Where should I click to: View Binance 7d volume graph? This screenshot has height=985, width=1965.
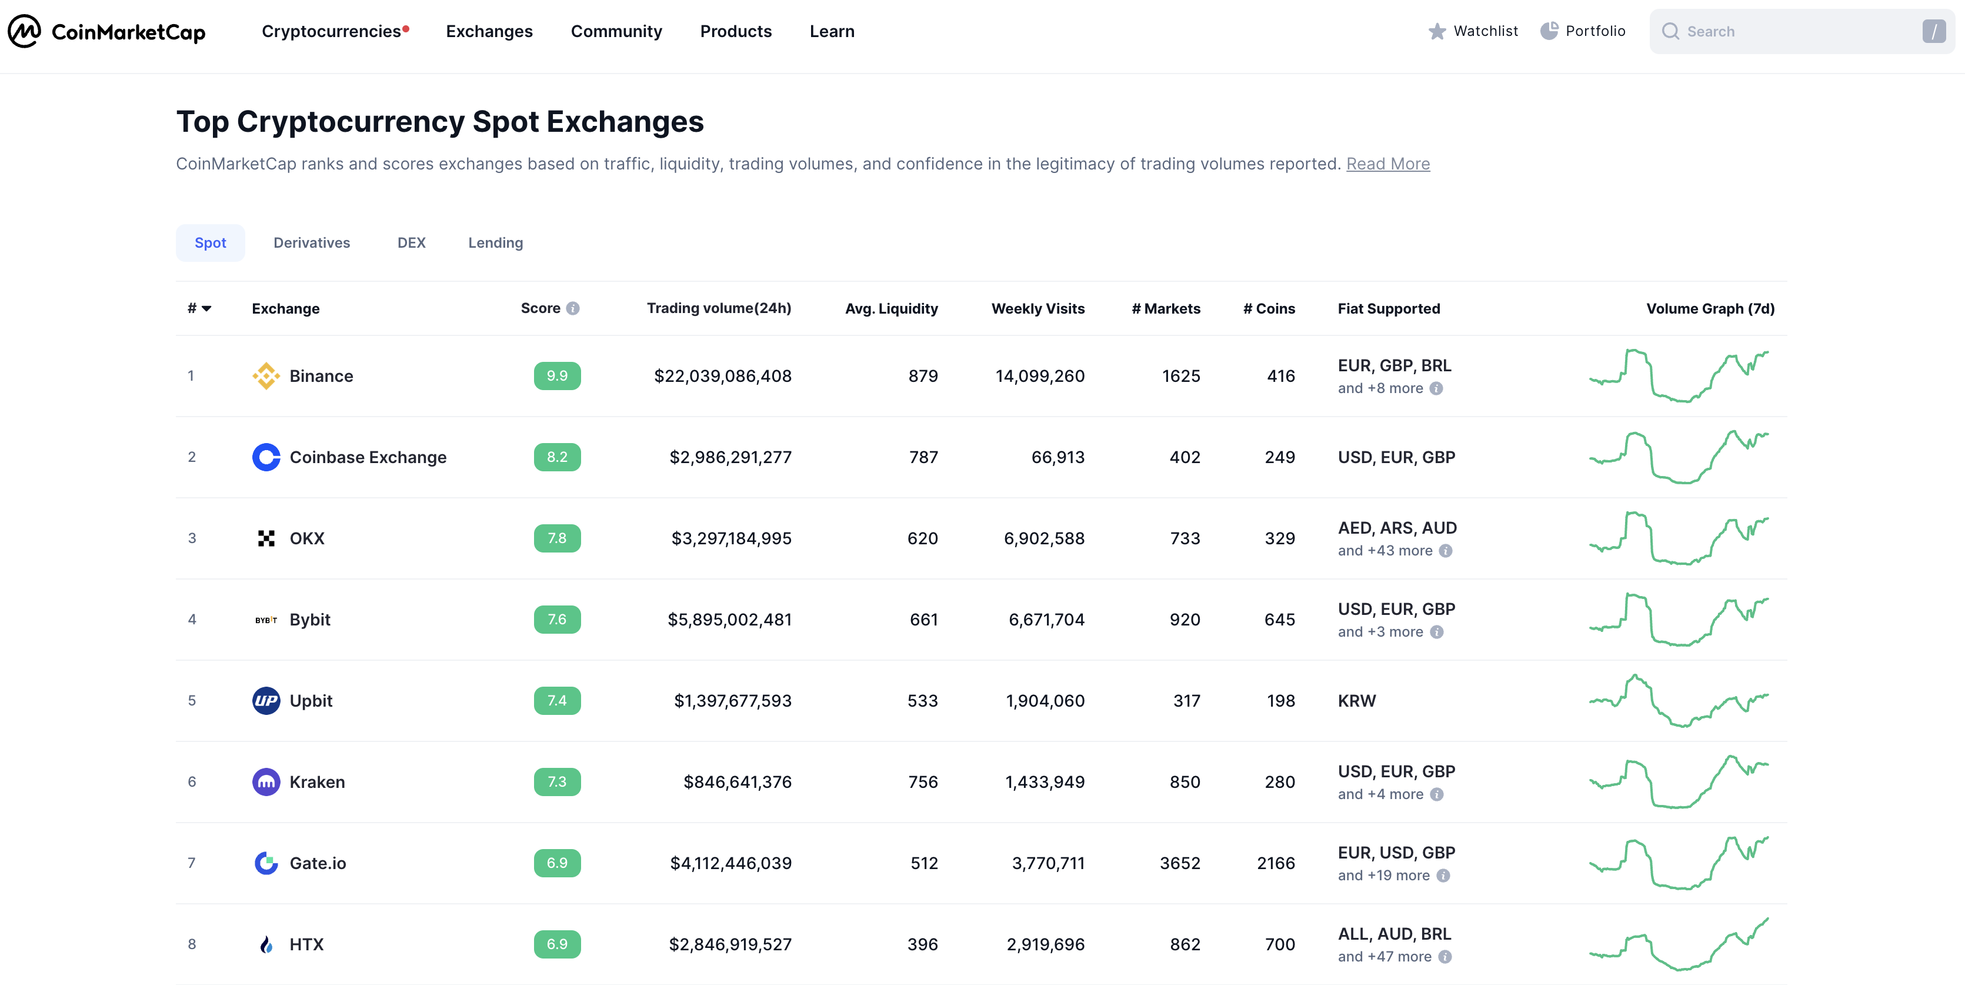click(1679, 376)
